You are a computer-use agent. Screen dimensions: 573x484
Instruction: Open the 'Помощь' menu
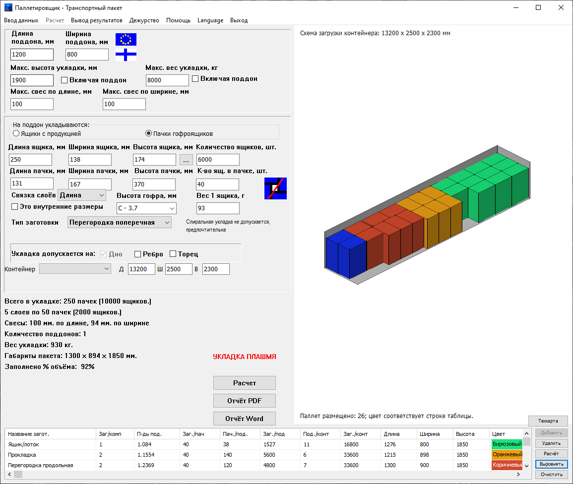click(178, 20)
